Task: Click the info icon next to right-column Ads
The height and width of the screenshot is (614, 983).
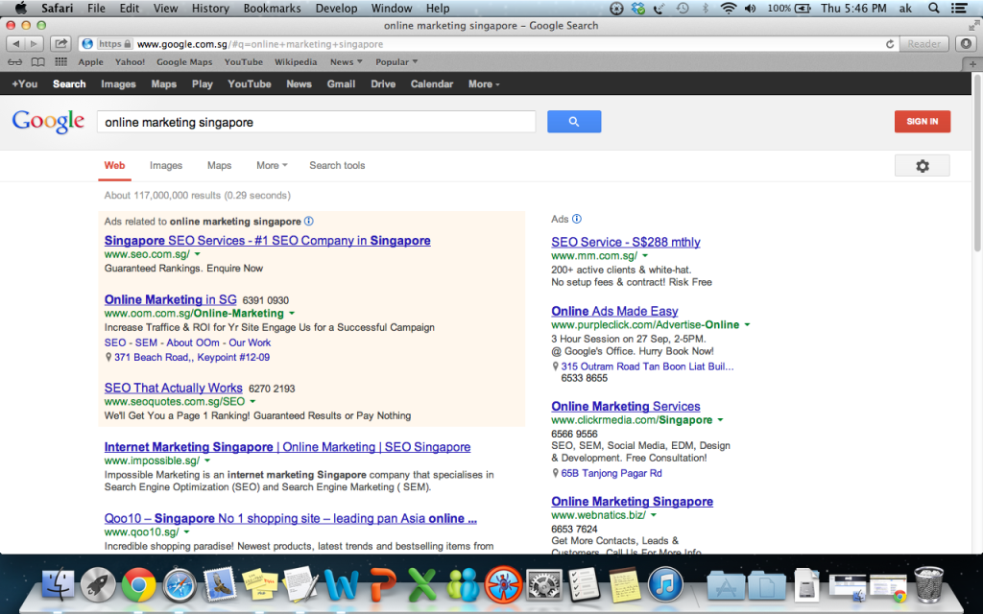Action: [577, 219]
